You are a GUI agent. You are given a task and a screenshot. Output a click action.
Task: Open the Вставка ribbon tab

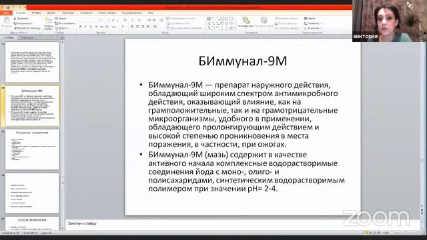36,13
